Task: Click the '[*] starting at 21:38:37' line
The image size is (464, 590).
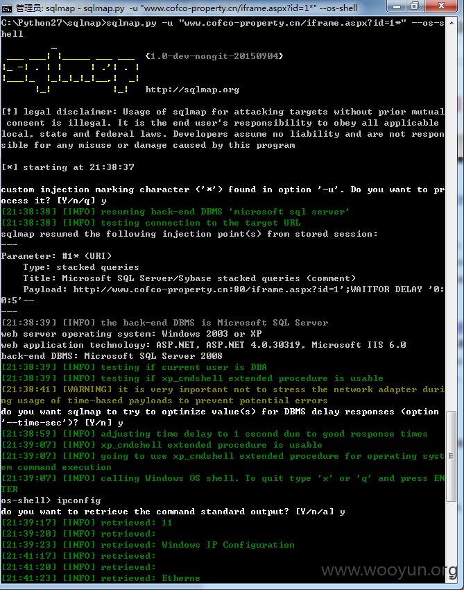Action: point(68,167)
